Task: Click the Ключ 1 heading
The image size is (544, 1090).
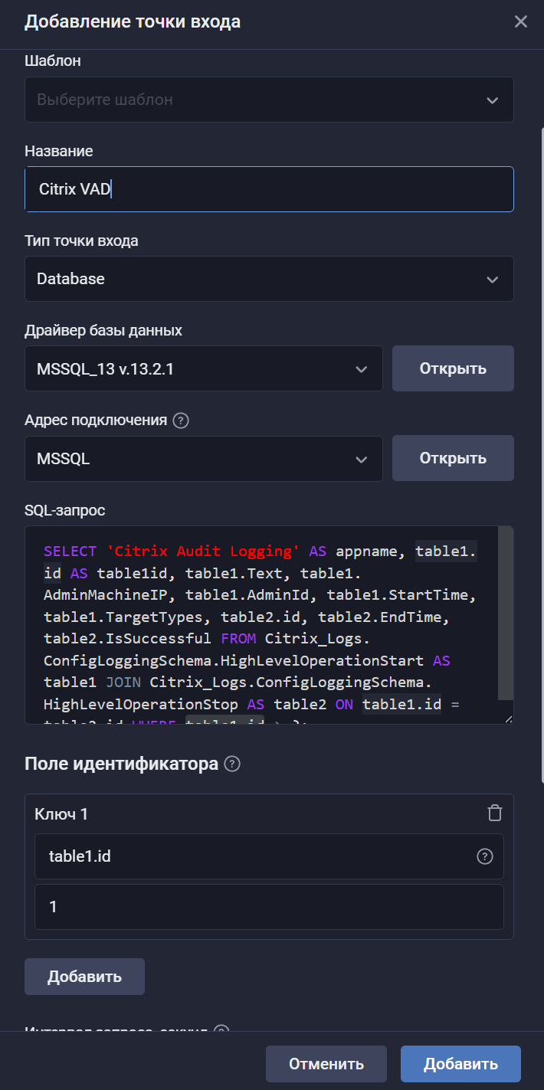Action: [x=61, y=813]
